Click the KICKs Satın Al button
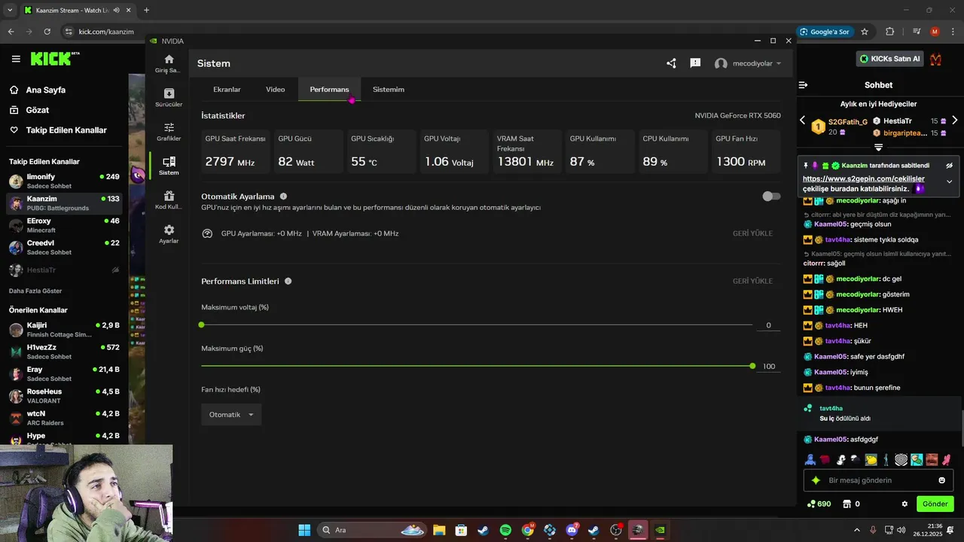 click(890, 59)
